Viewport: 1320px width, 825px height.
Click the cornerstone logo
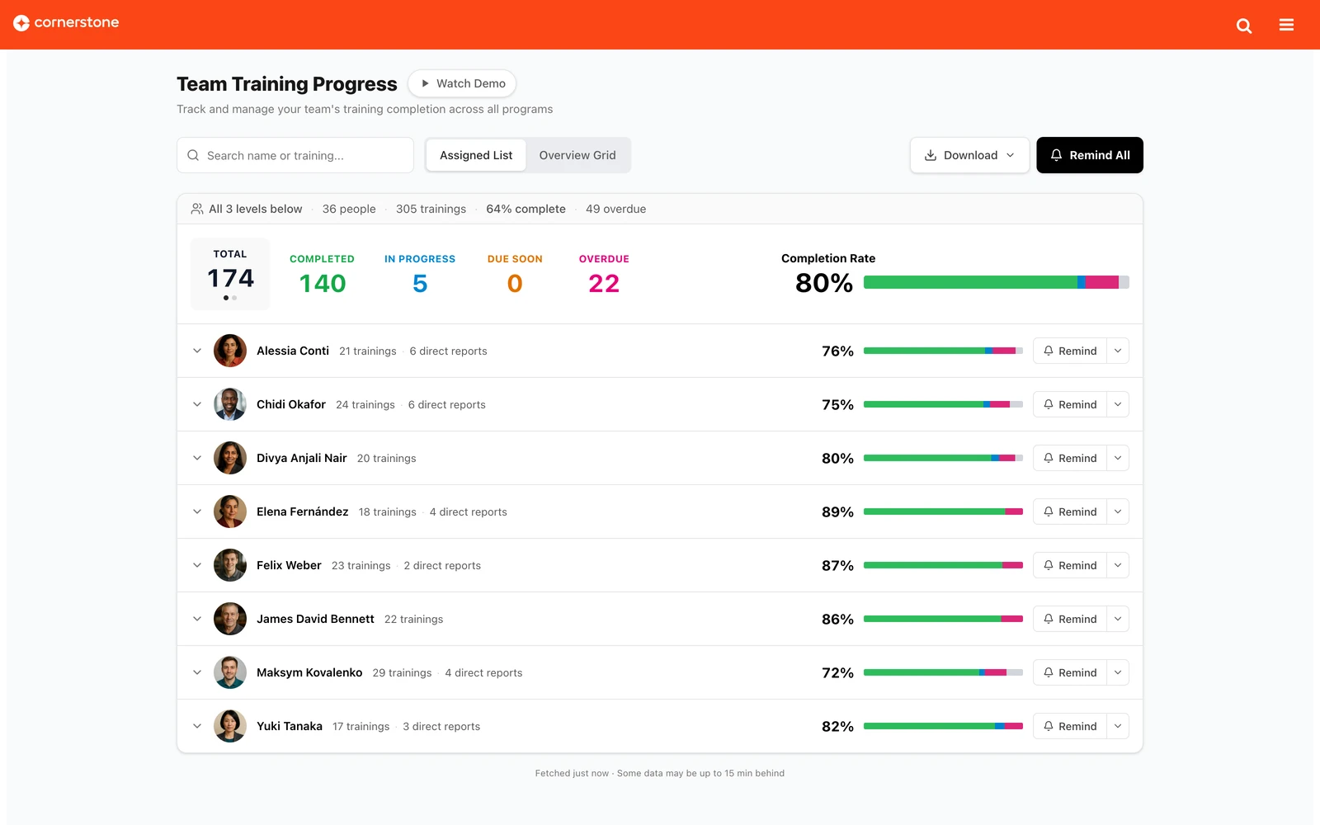[x=66, y=23]
